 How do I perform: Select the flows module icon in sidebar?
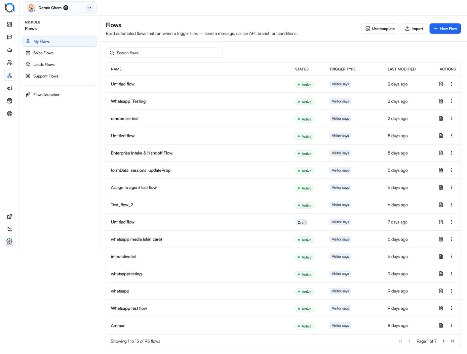9,75
